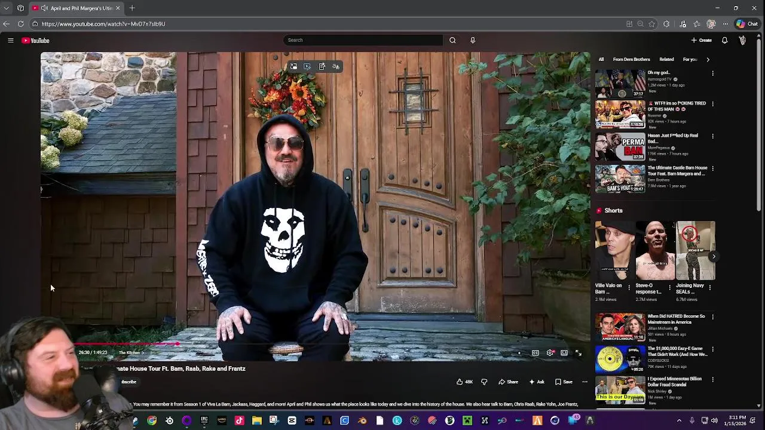765x430 pixels.
Task: Show more filter chips with arrow
Action: [x=708, y=59]
